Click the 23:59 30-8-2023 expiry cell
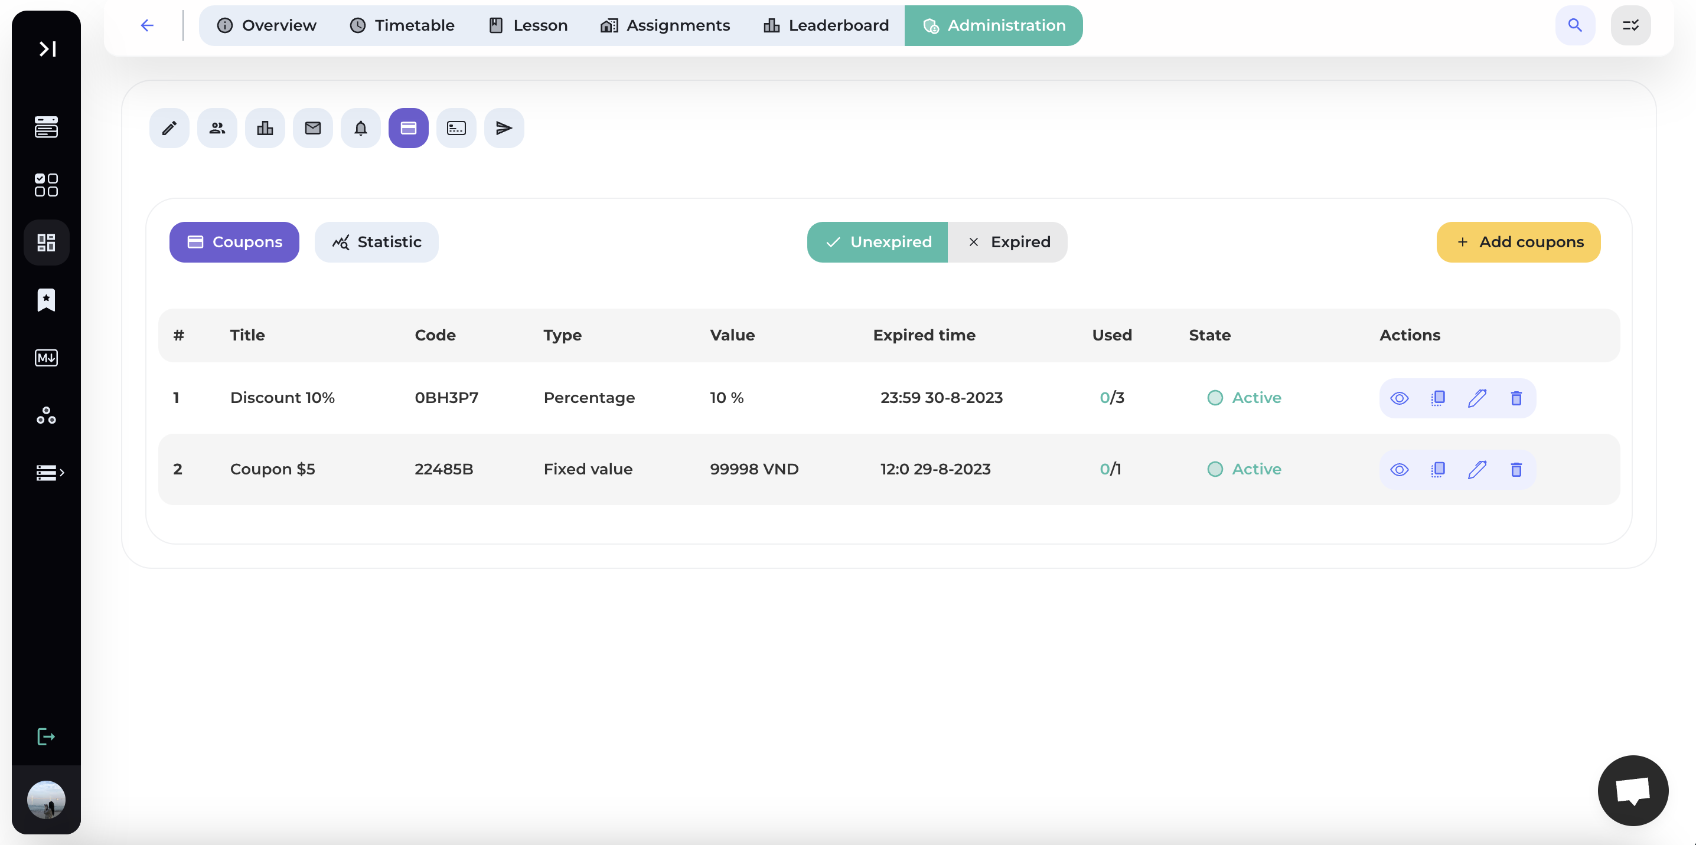This screenshot has height=845, width=1696. coord(941,398)
